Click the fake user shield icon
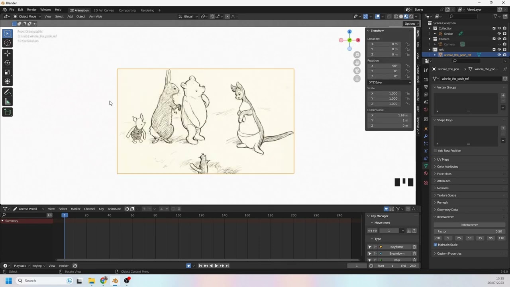This screenshot has height=287, width=510. (505, 79)
